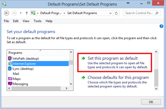Open the recent locations dropdown arrow
Screen dimensions: 166x109
click(21, 13)
